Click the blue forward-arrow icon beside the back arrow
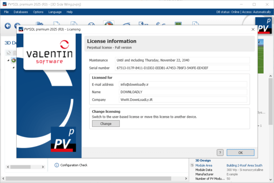The height and width of the screenshot is (183, 274). coord(17,25)
